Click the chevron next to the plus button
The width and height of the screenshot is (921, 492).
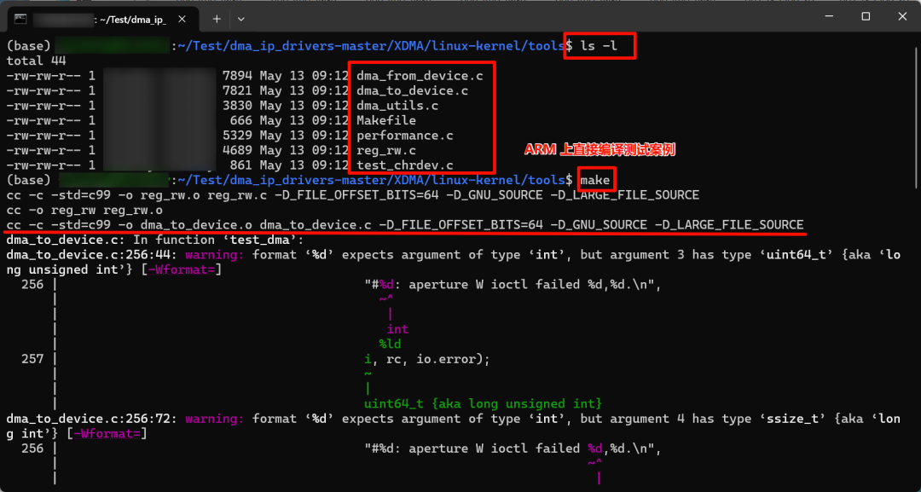pos(240,18)
